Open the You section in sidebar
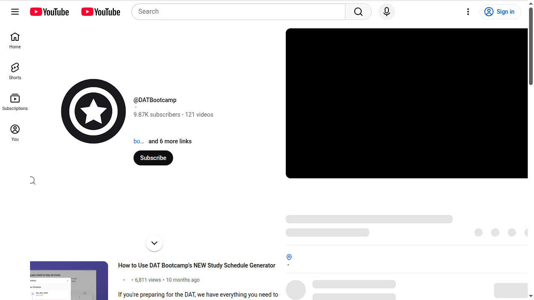This screenshot has width=534, height=300. (15, 133)
